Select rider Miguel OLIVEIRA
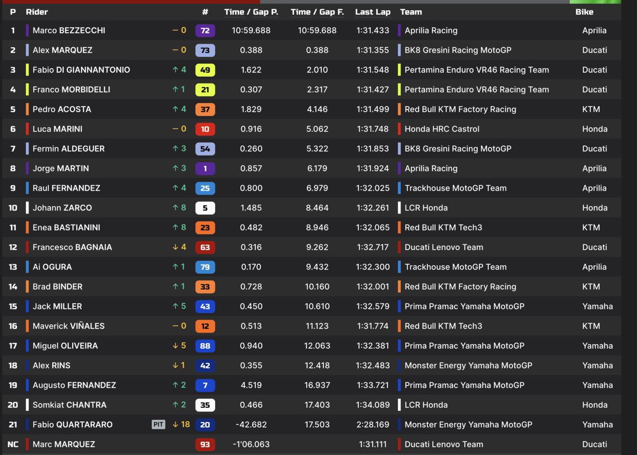Screen dimensions: 637x455 click(x=65, y=346)
